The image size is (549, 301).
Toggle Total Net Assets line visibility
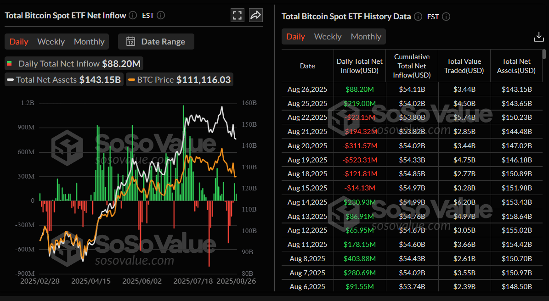pyautogui.click(x=63, y=80)
